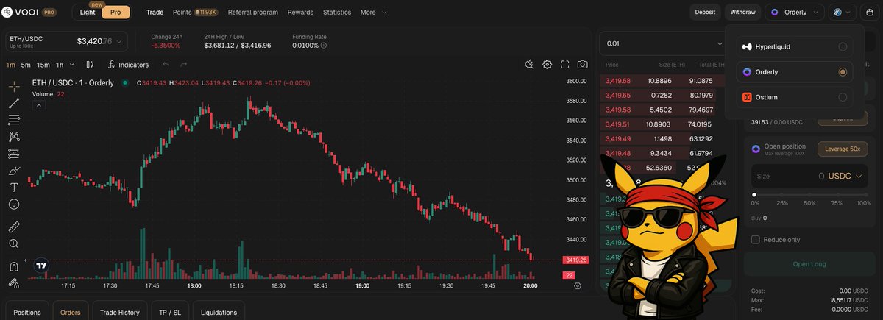Screen dimensions: 883x320
Task: Take a chart snapshot with camera icon
Action: point(583,65)
